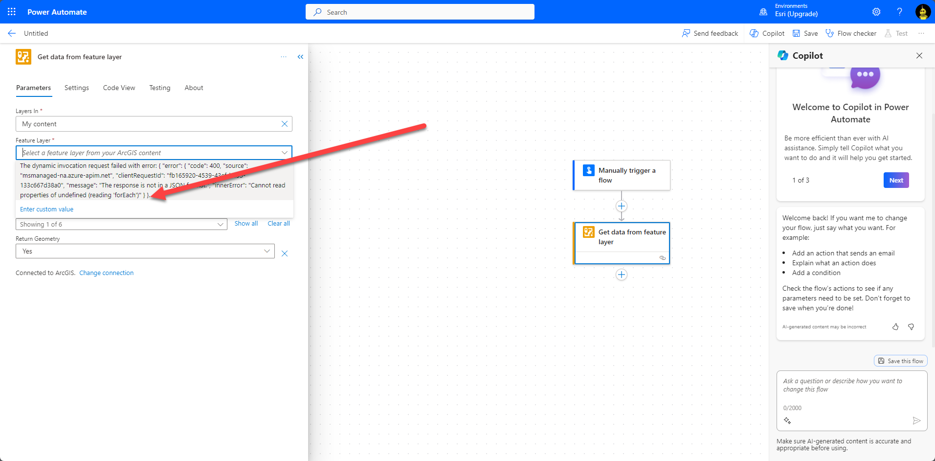Click the Clear all link
This screenshot has width=935, height=461.
[x=279, y=224]
